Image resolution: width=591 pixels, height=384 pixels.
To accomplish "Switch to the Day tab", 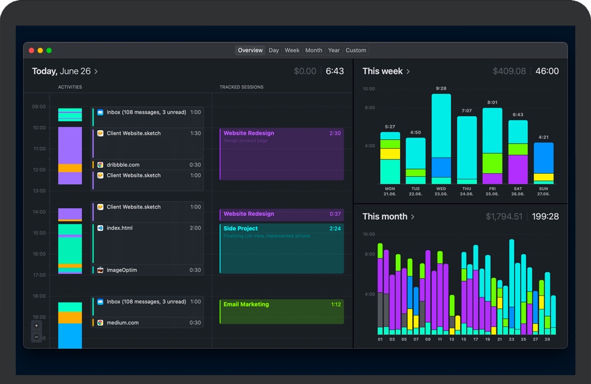I will point(273,50).
